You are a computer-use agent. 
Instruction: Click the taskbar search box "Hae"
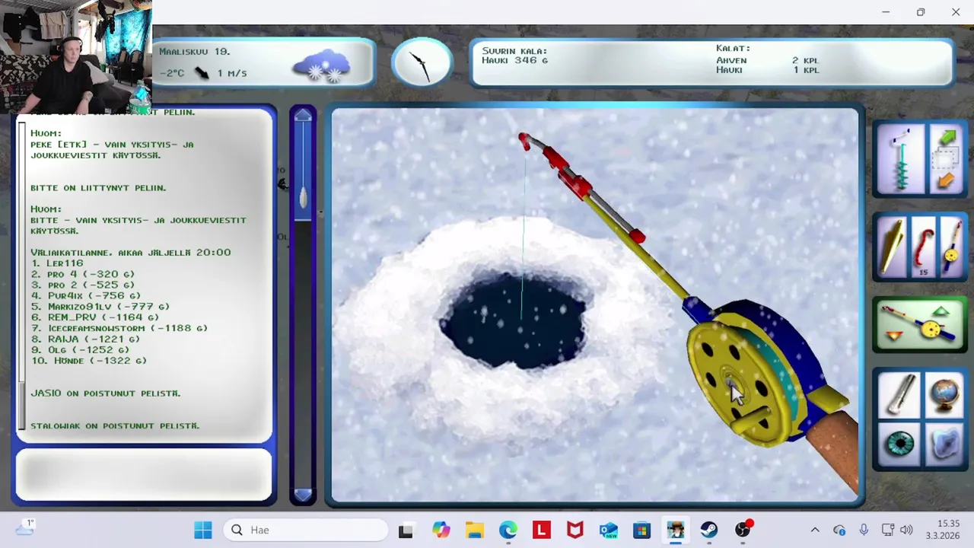306,530
